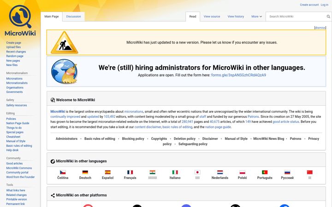This screenshot has width=332, height=207.
Task: Open MicroWiki Commons sidebar link
Action: coord(19,168)
